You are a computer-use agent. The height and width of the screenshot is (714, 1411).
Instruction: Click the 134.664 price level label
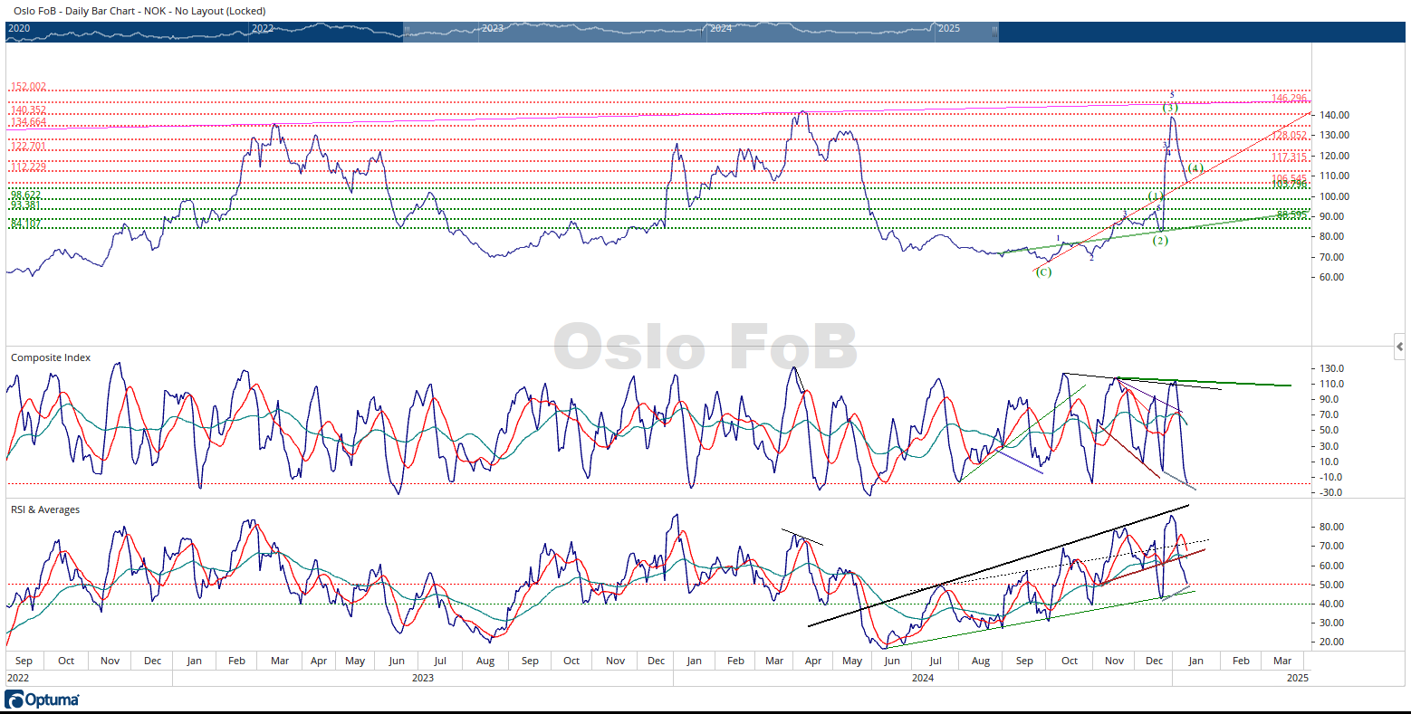pos(28,122)
